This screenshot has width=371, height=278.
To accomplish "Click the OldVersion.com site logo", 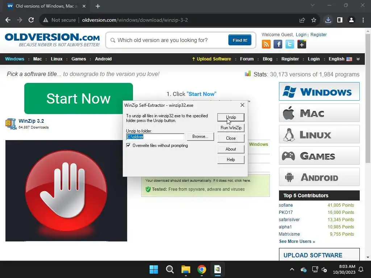I will click(x=52, y=40).
